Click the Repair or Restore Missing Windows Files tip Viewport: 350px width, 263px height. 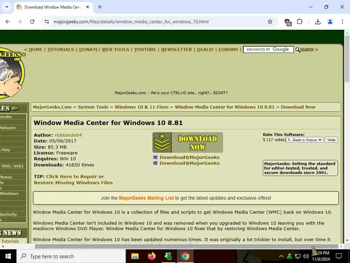click(73, 179)
